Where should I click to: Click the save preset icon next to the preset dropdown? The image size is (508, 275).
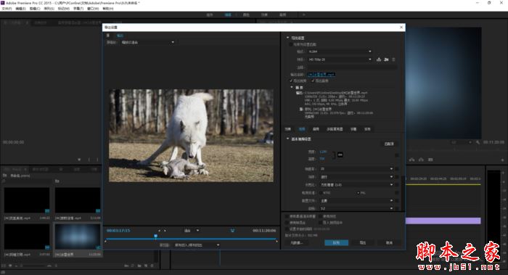pyautogui.click(x=378, y=59)
